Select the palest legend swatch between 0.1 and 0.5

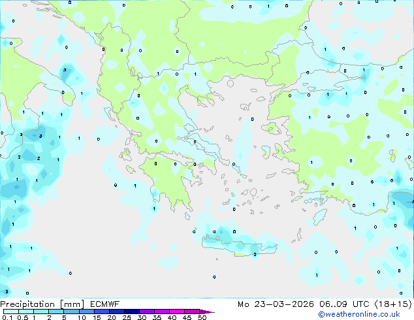point(11,312)
